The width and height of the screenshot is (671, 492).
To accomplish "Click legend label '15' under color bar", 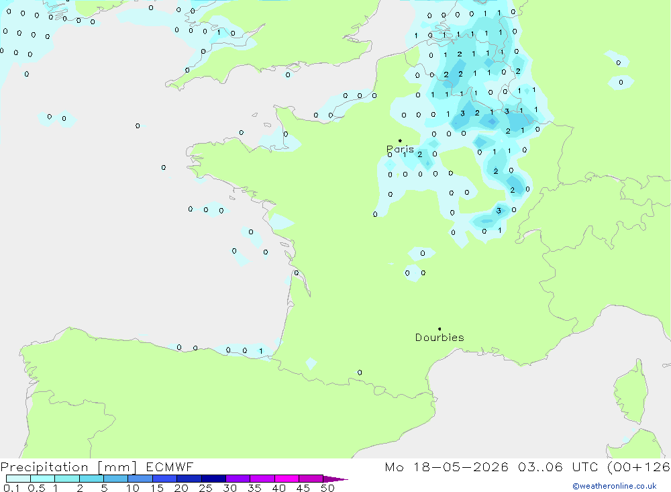I will pos(157,488).
